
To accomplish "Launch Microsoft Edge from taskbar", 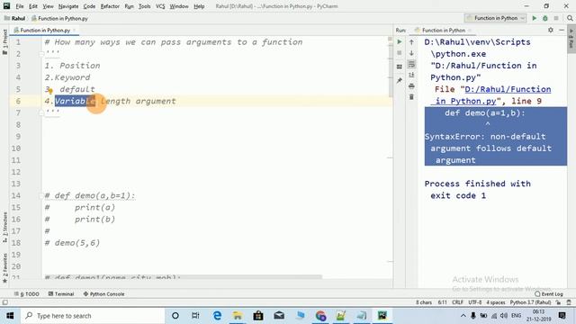I will (x=217, y=316).
